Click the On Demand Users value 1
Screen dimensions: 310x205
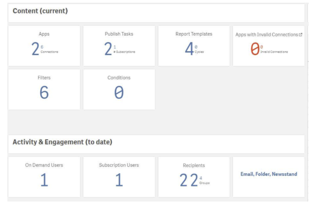coord(44,180)
